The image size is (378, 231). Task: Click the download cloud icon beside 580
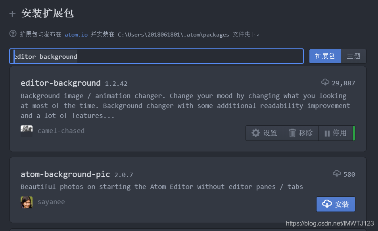point(337,173)
